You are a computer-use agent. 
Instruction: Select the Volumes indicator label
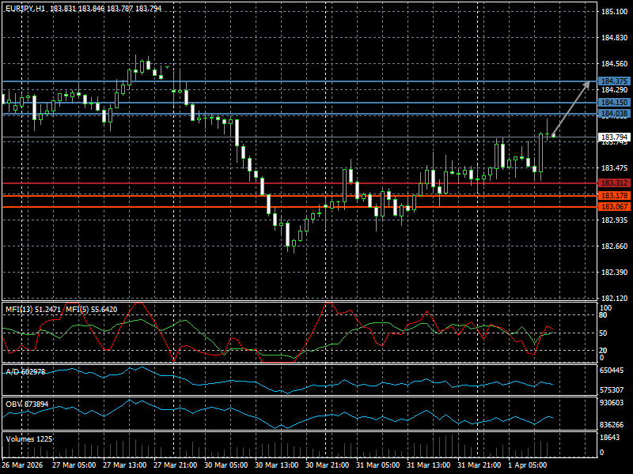(28, 438)
